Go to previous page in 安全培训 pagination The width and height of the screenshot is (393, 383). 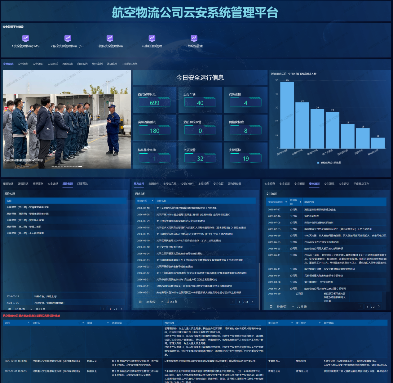[360, 306]
